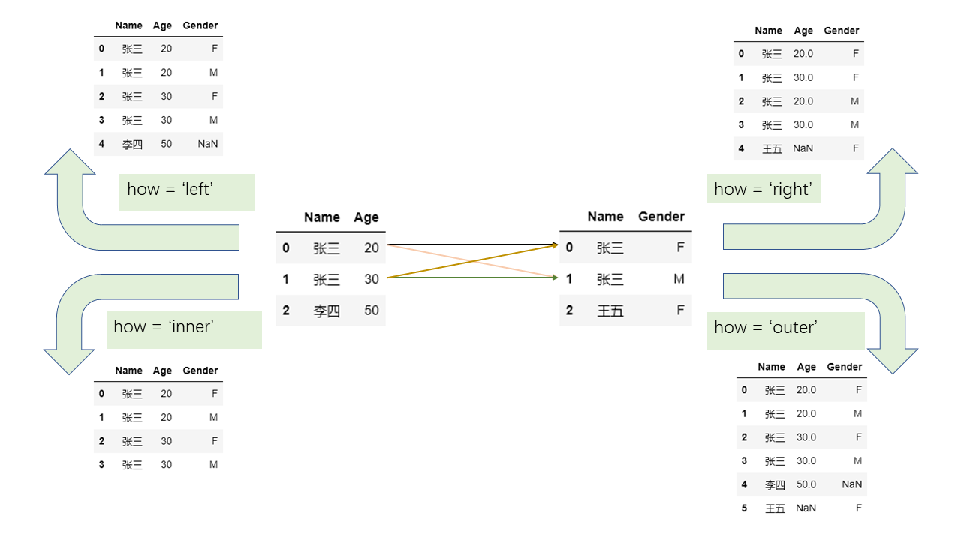The image size is (961, 540).
Task: Click the Gender header in the center-right table
Action: pyautogui.click(x=661, y=217)
